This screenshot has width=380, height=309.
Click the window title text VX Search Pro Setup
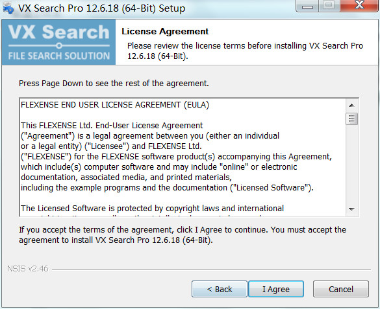coord(102,8)
